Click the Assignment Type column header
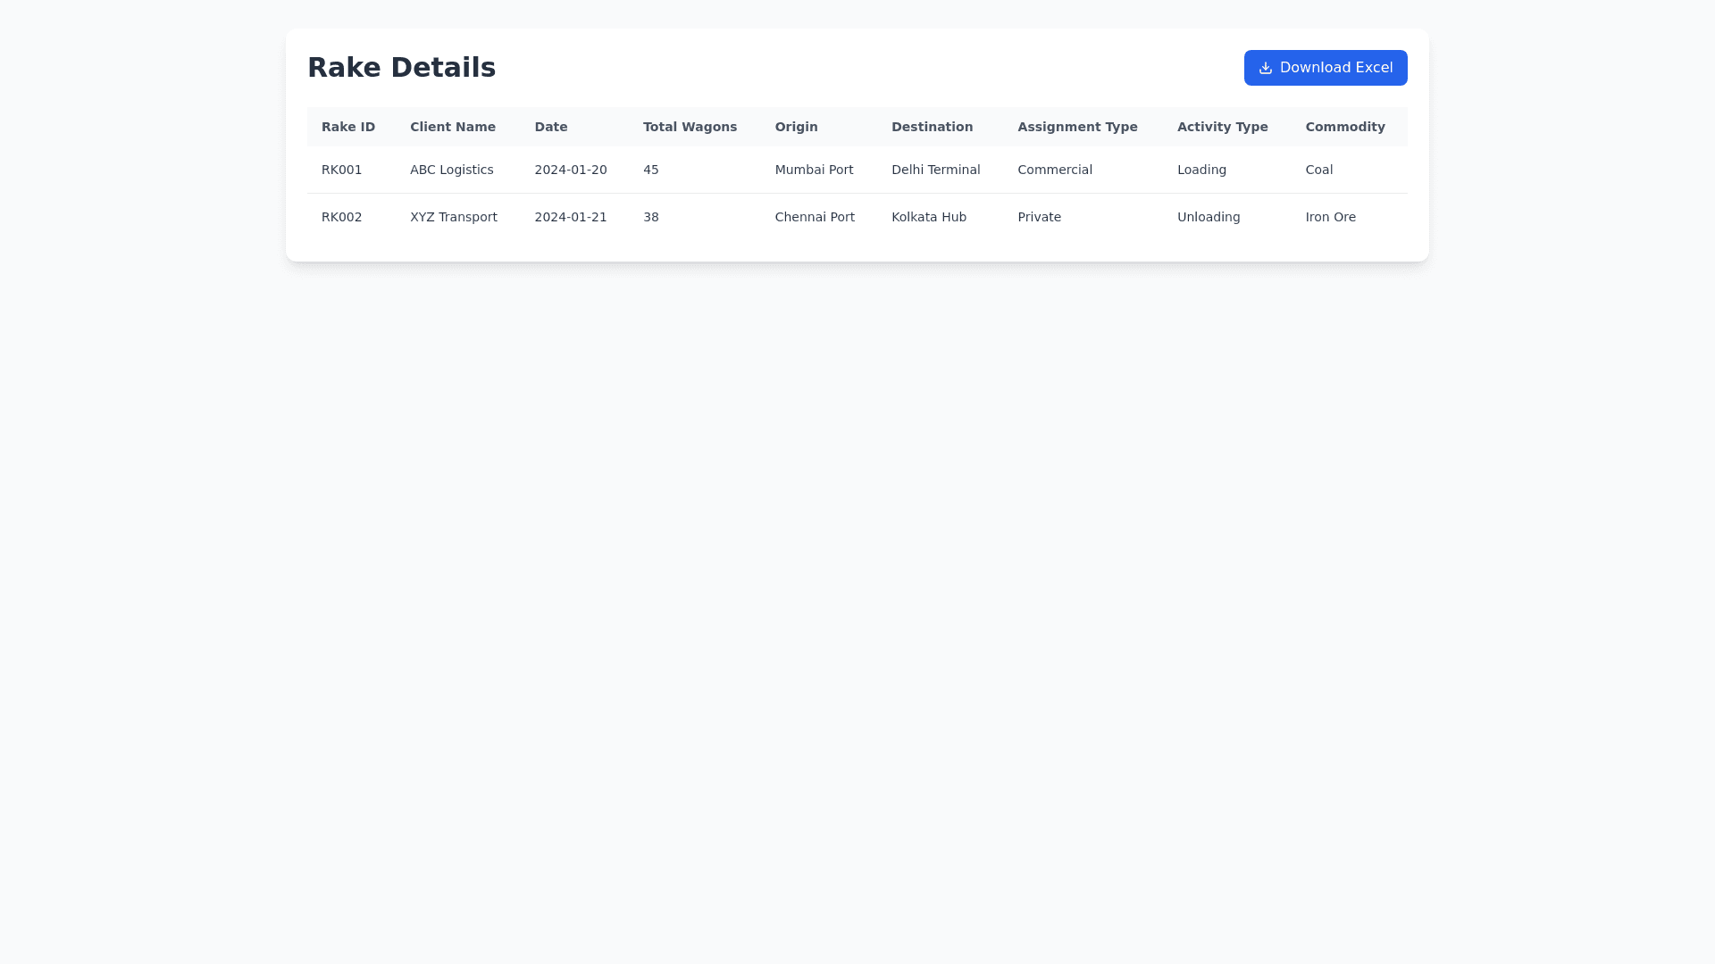 (x=1077, y=127)
